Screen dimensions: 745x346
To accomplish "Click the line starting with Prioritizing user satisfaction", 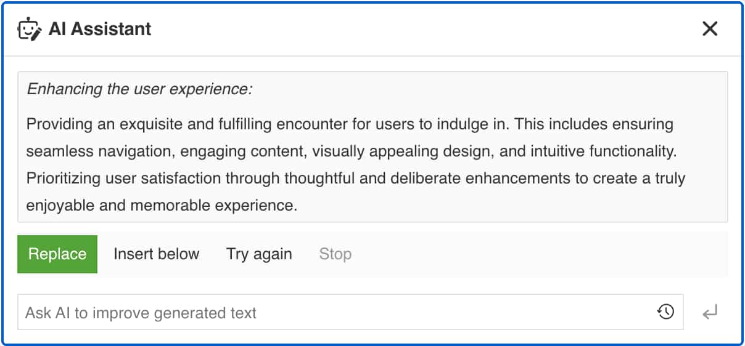I will 355,179.
